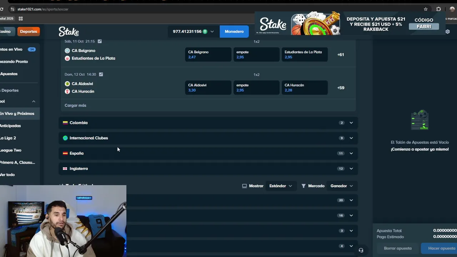The height and width of the screenshot is (257, 457).
Task: Click the Hacer apuesta button
Action: point(440,248)
